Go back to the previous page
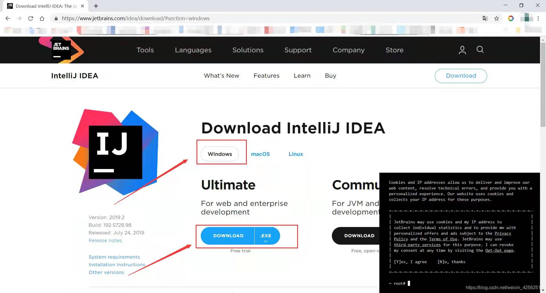The image size is (546, 293). (x=8, y=18)
